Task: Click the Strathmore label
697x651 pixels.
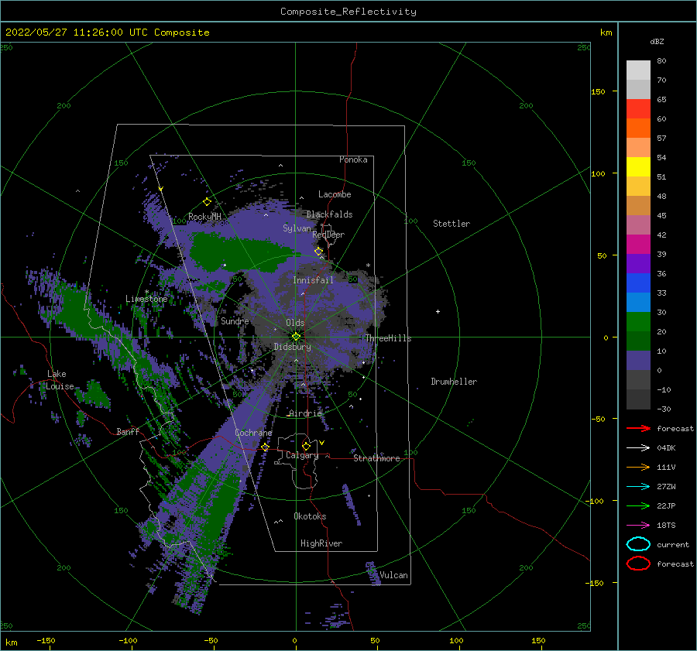Action: [x=376, y=458]
